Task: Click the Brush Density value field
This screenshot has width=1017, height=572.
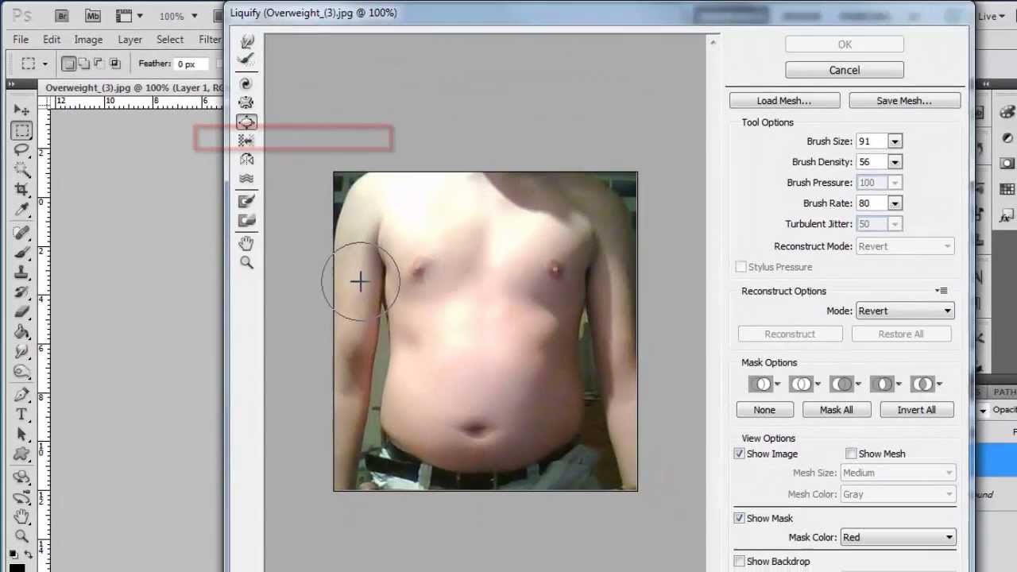Action: [x=872, y=162]
